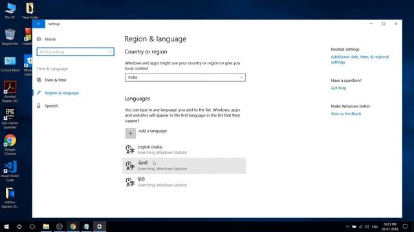Screen dimensions: 414x232
Task: Click the search magnifier icon
Action: (x=111, y=52)
